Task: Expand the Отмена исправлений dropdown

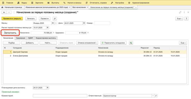Action: tap(87, 43)
